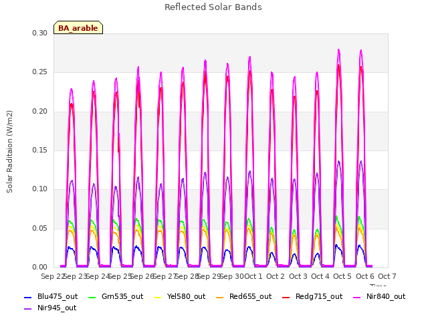The height and width of the screenshot is (321, 428).
Task: Click the 0.10 y-axis tick label
Action: 40,189
